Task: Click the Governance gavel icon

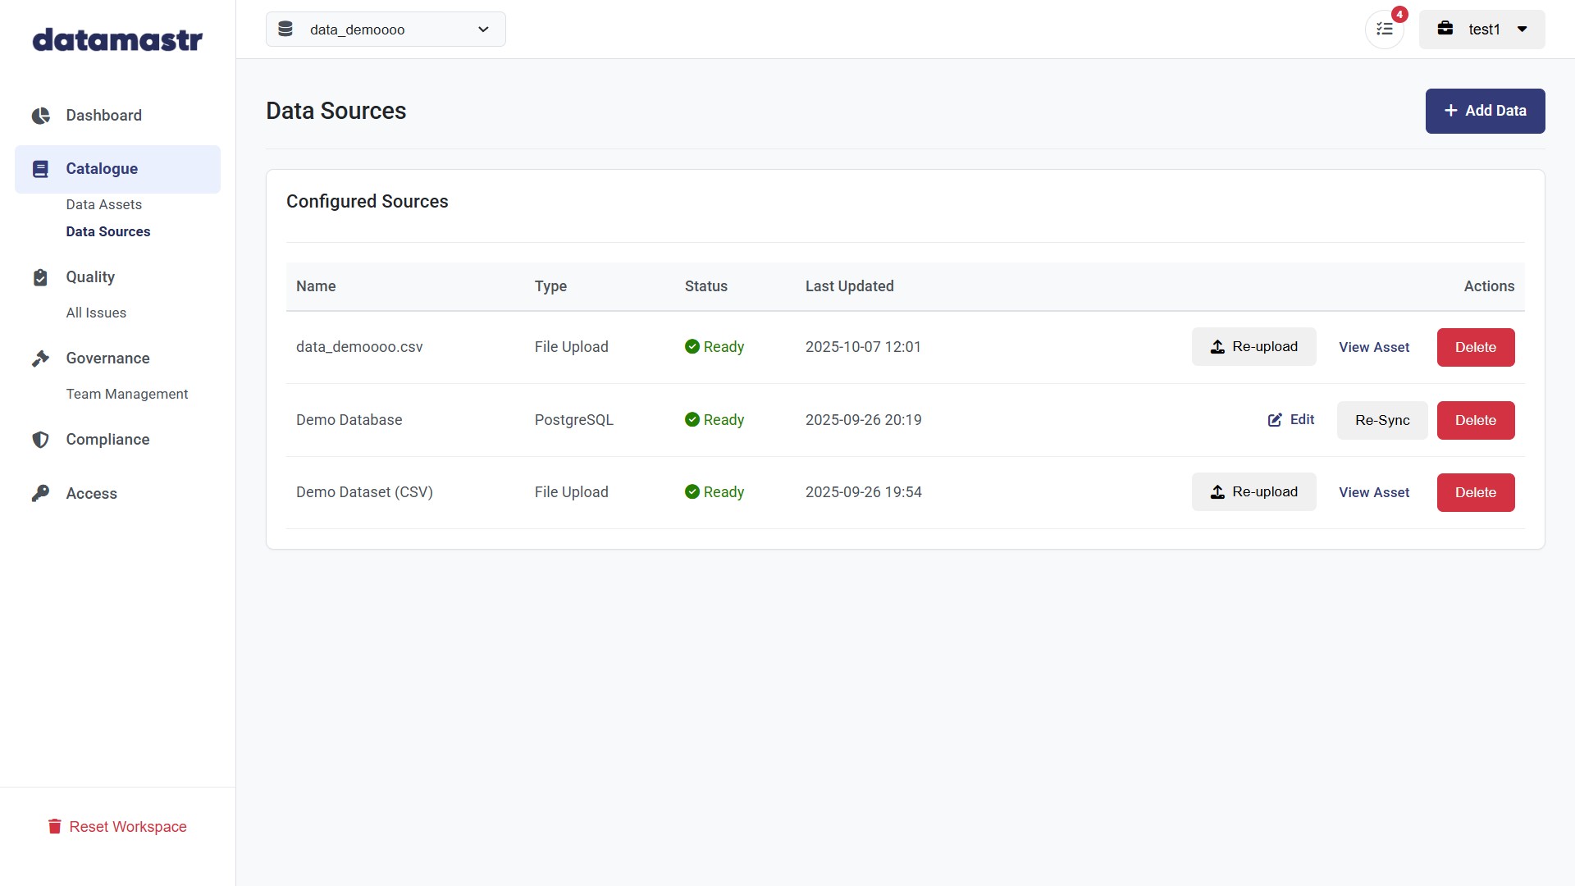Action: pyautogui.click(x=40, y=359)
